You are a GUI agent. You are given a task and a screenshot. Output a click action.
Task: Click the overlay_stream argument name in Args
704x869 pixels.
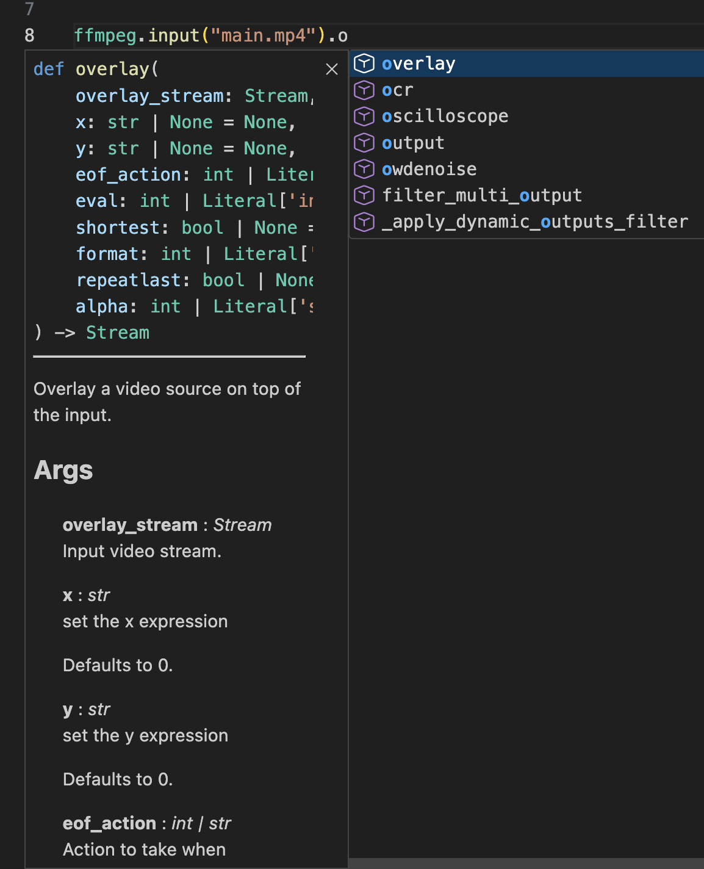[x=130, y=525]
